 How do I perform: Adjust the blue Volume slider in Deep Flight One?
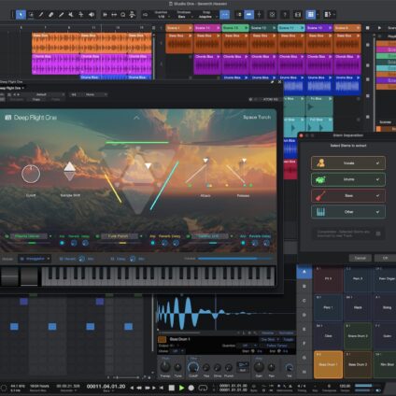[235, 259]
